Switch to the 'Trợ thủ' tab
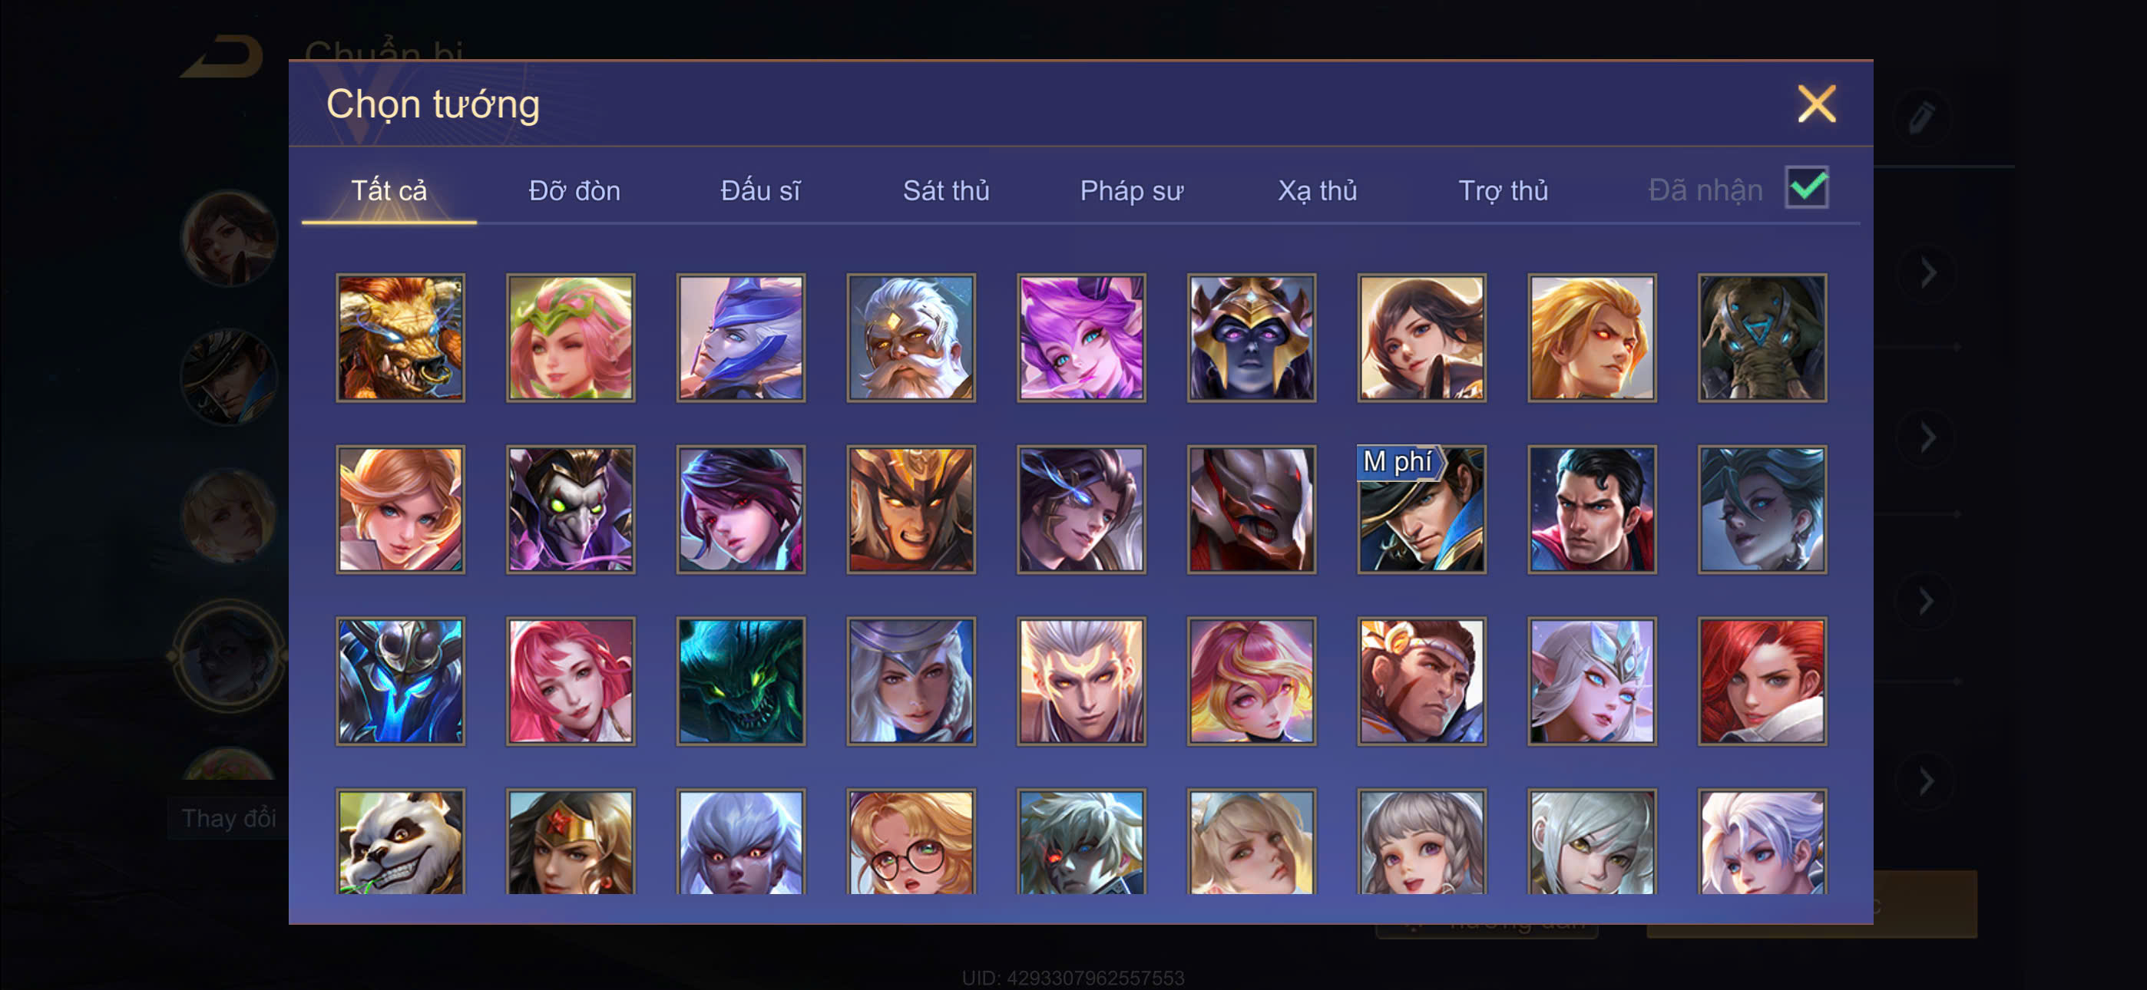Viewport: 2147px width, 990px height. [x=1503, y=191]
